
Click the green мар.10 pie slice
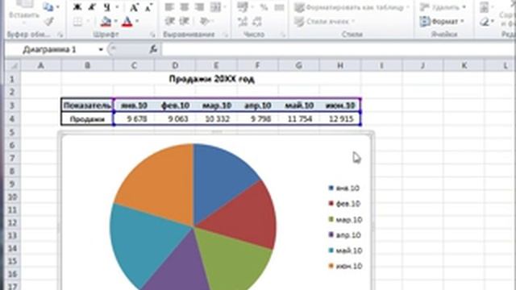237,259
